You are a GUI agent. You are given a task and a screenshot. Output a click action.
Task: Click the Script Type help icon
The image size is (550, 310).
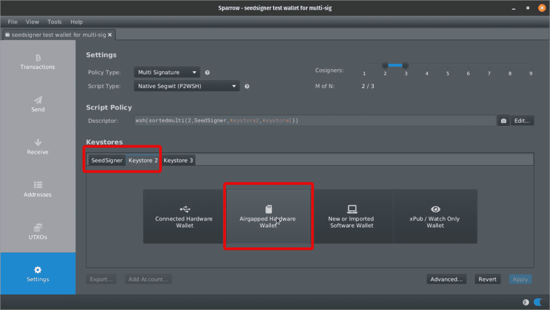[x=247, y=86]
